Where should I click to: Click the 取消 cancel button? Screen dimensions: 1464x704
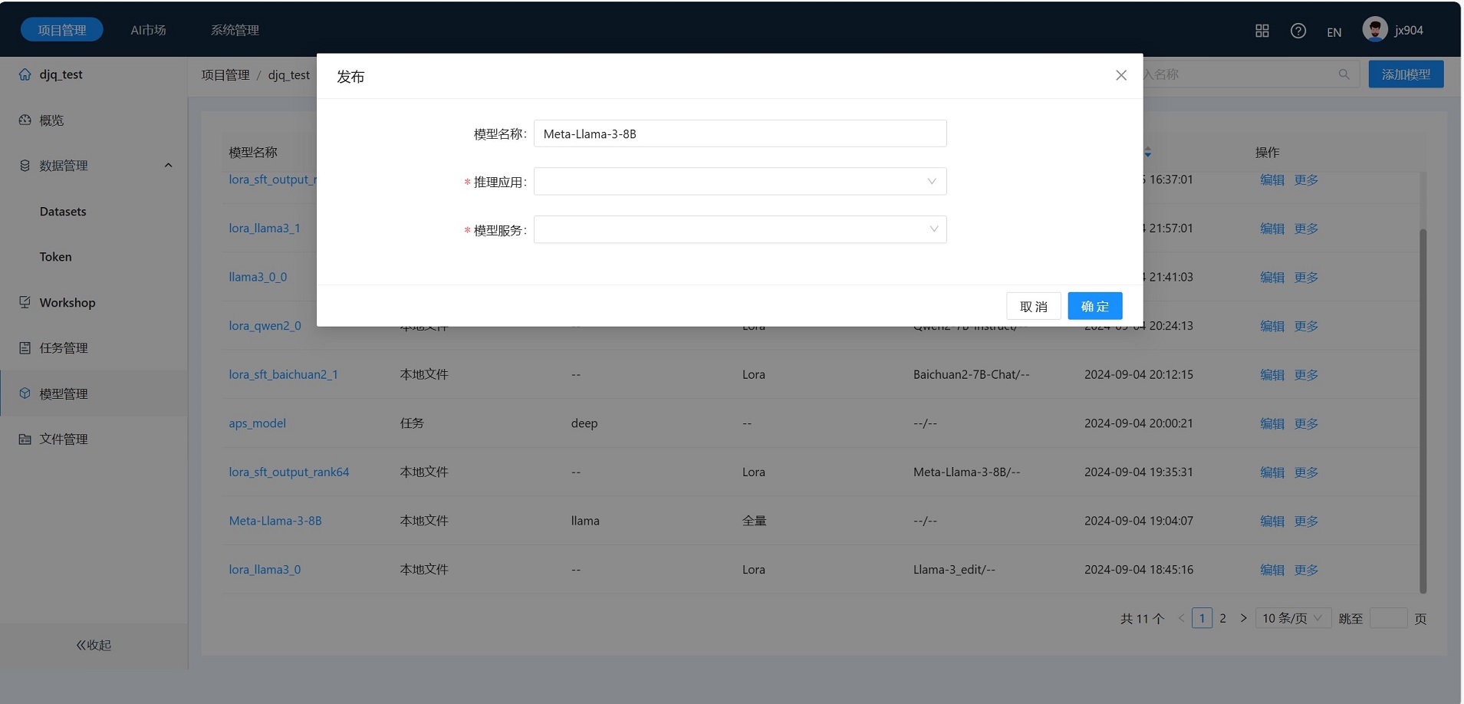[x=1033, y=306]
